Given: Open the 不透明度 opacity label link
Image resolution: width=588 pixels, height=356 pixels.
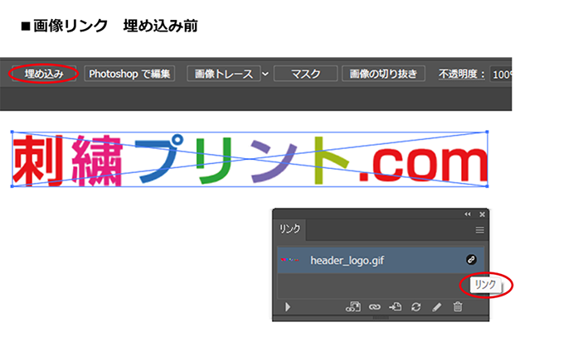Looking at the screenshot, I should (462, 75).
